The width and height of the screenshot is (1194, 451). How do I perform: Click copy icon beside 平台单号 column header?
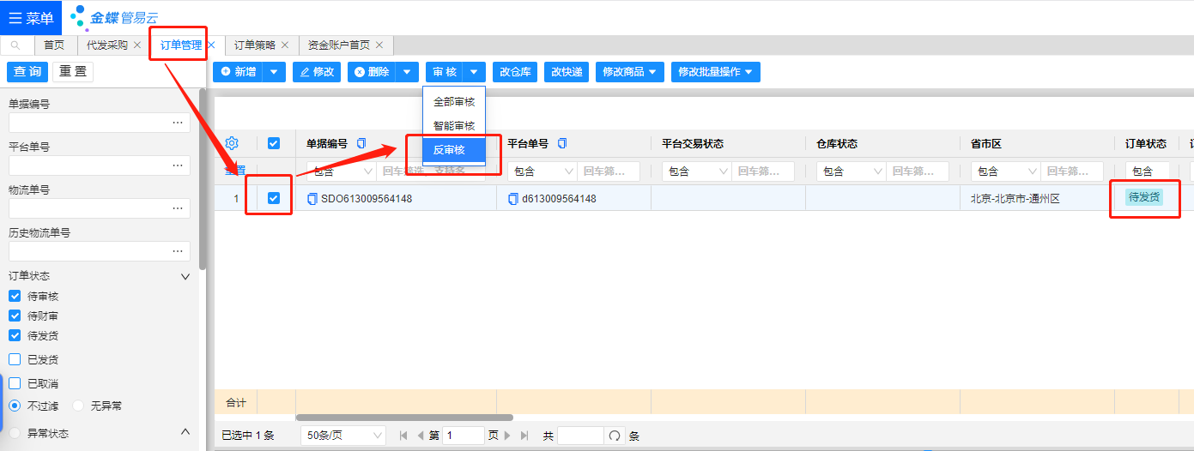click(562, 143)
